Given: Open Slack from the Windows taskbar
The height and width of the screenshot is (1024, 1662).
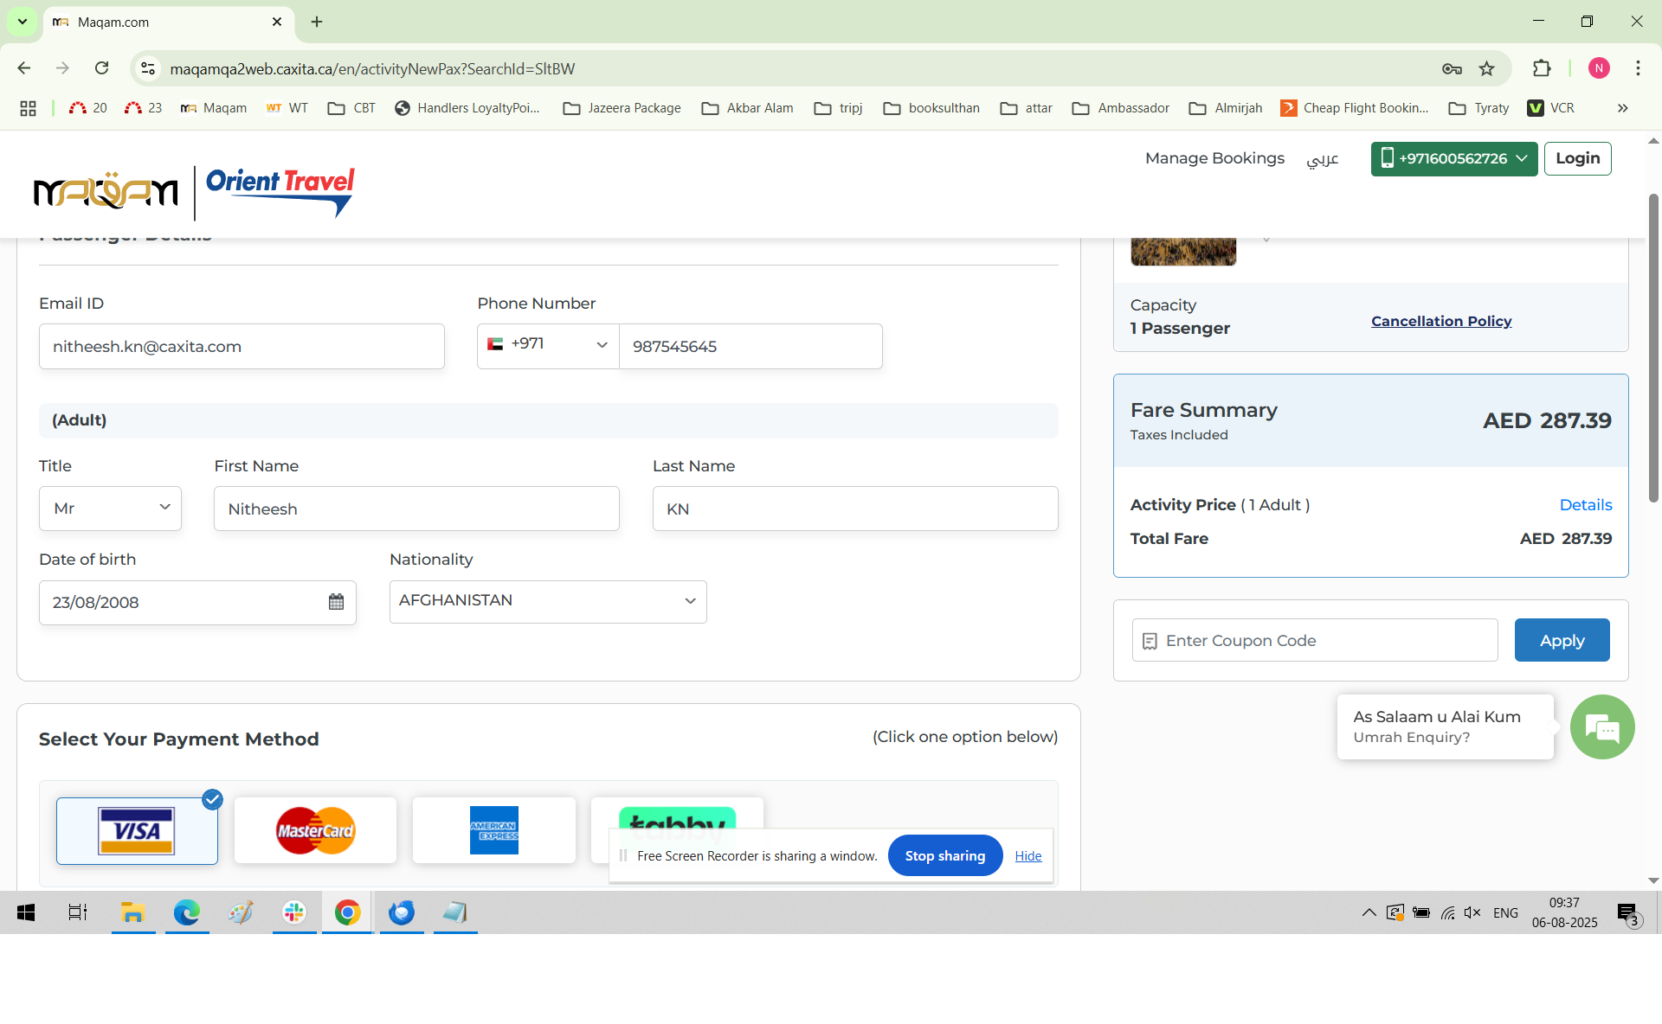Looking at the screenshot, I should pyautogui.click(x=294, y=912).
